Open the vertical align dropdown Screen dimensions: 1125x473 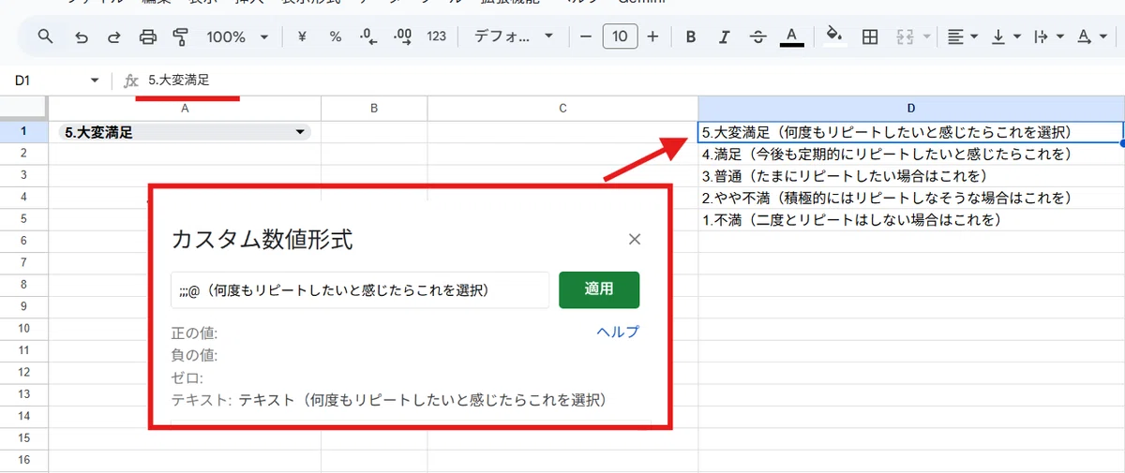pos(1006,37)
